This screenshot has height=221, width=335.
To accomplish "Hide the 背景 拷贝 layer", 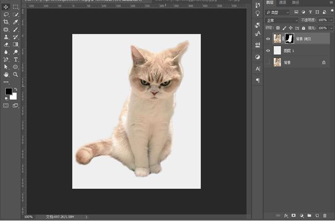I will point(268,39).
